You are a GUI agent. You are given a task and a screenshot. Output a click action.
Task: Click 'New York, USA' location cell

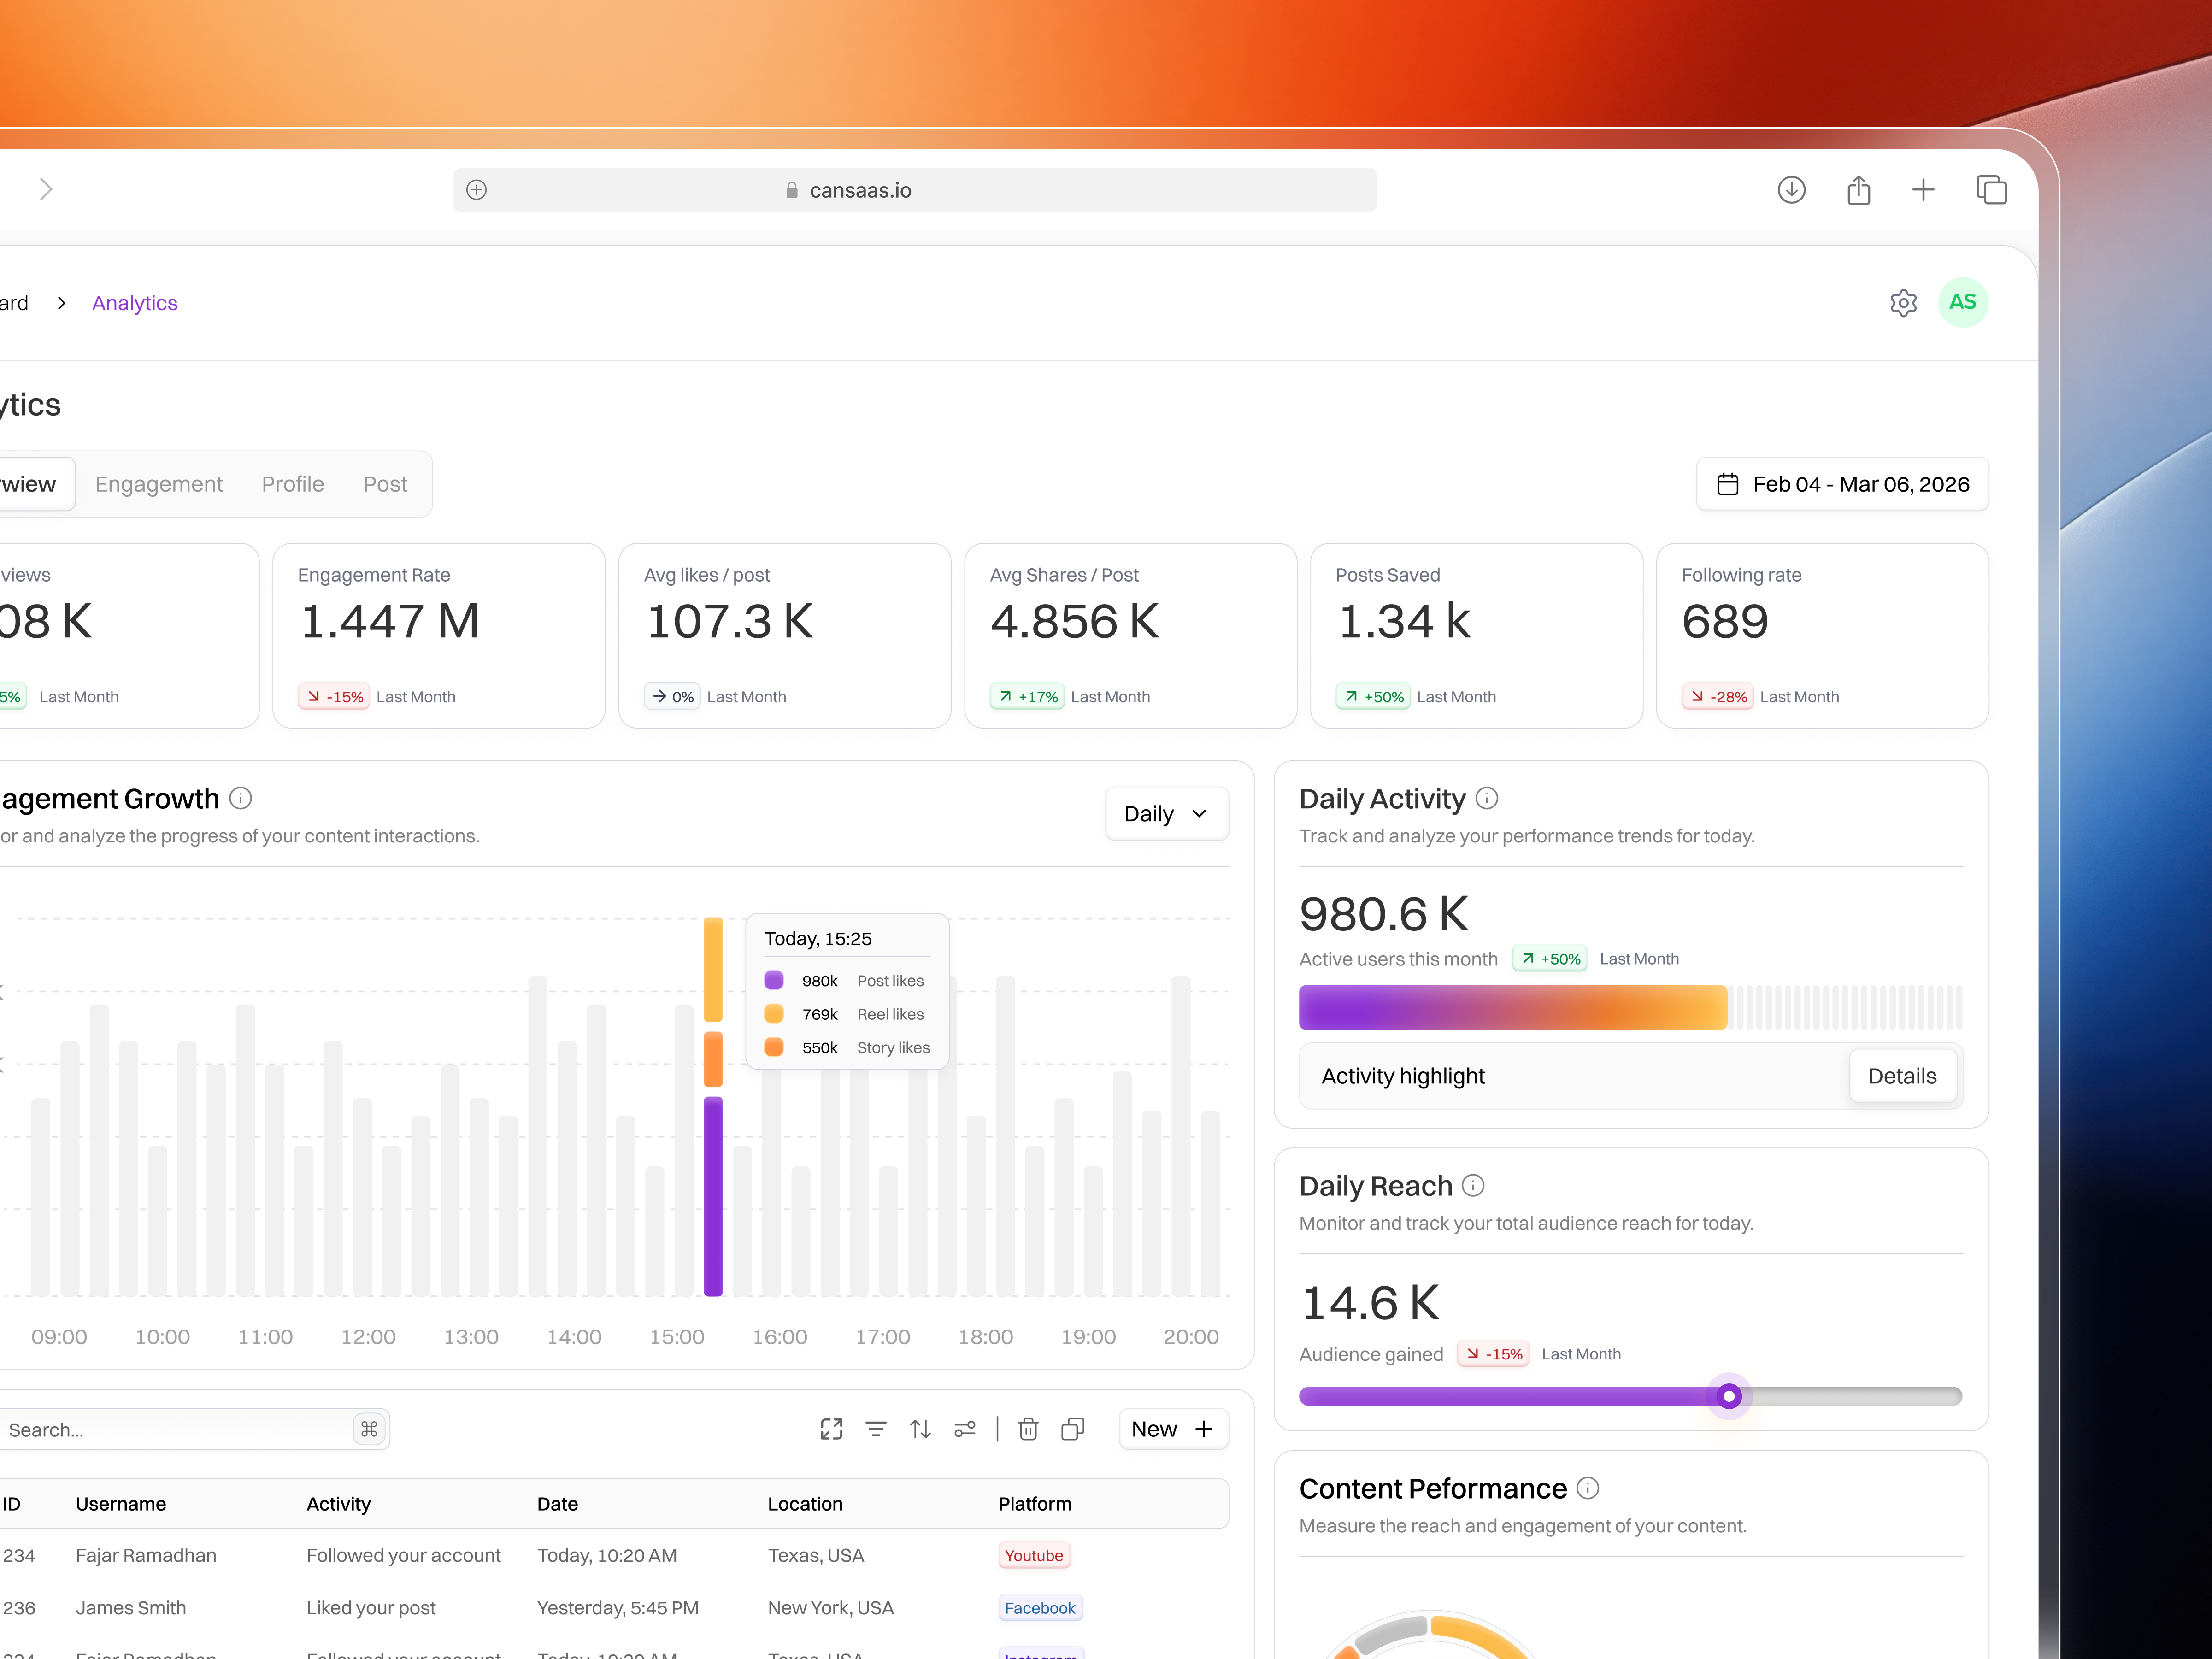coord(831,1608)
